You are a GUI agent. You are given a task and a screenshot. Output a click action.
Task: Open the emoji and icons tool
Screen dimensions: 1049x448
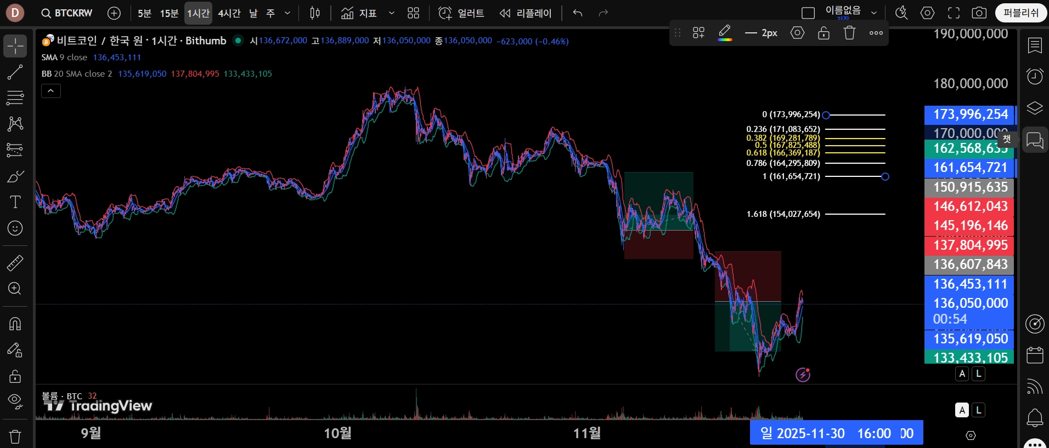click(x=15, y=228)
